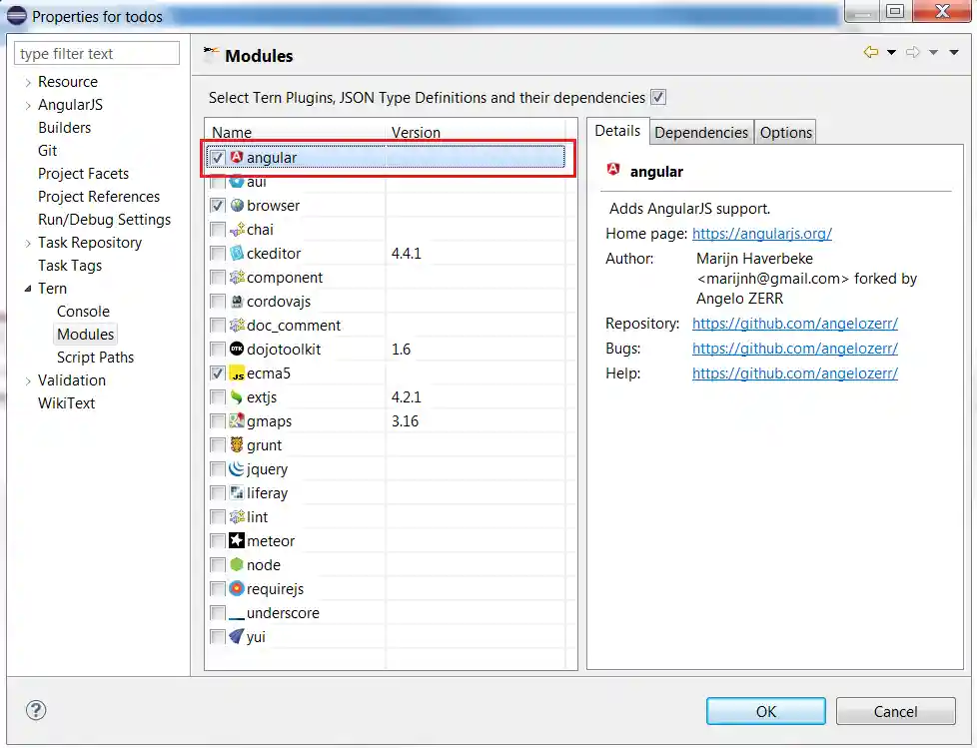Click the ckeditor module icon
The height and width of the screenshot is (748, 977).
coord(237,253)
